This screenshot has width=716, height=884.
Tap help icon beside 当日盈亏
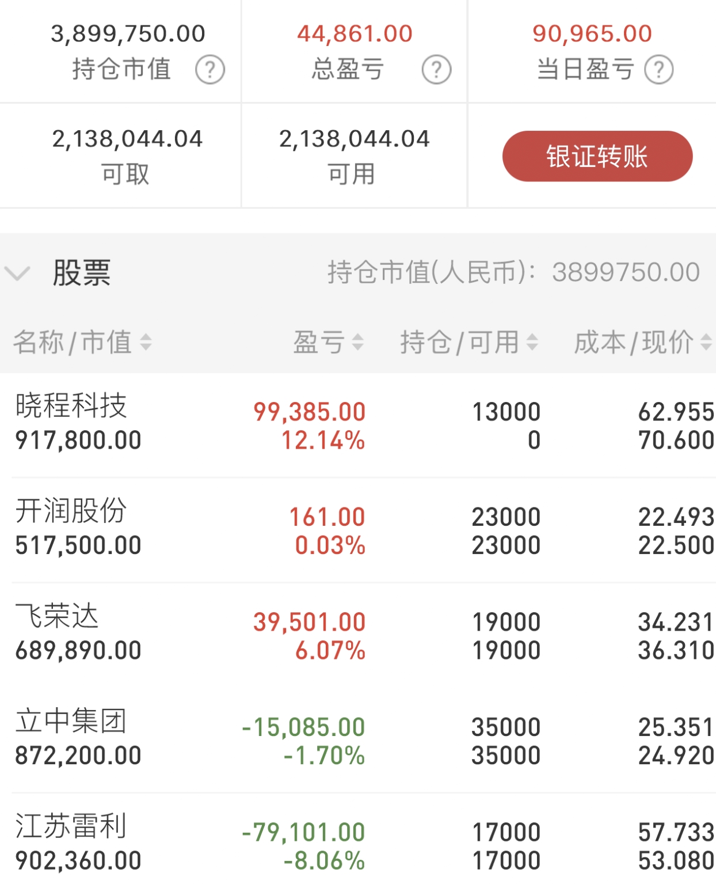coord(659,70)
